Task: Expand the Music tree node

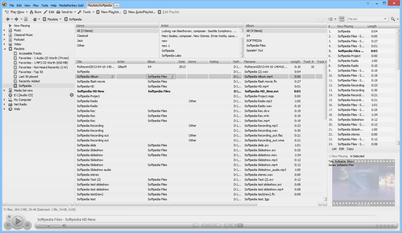Action: click(5, 30)
